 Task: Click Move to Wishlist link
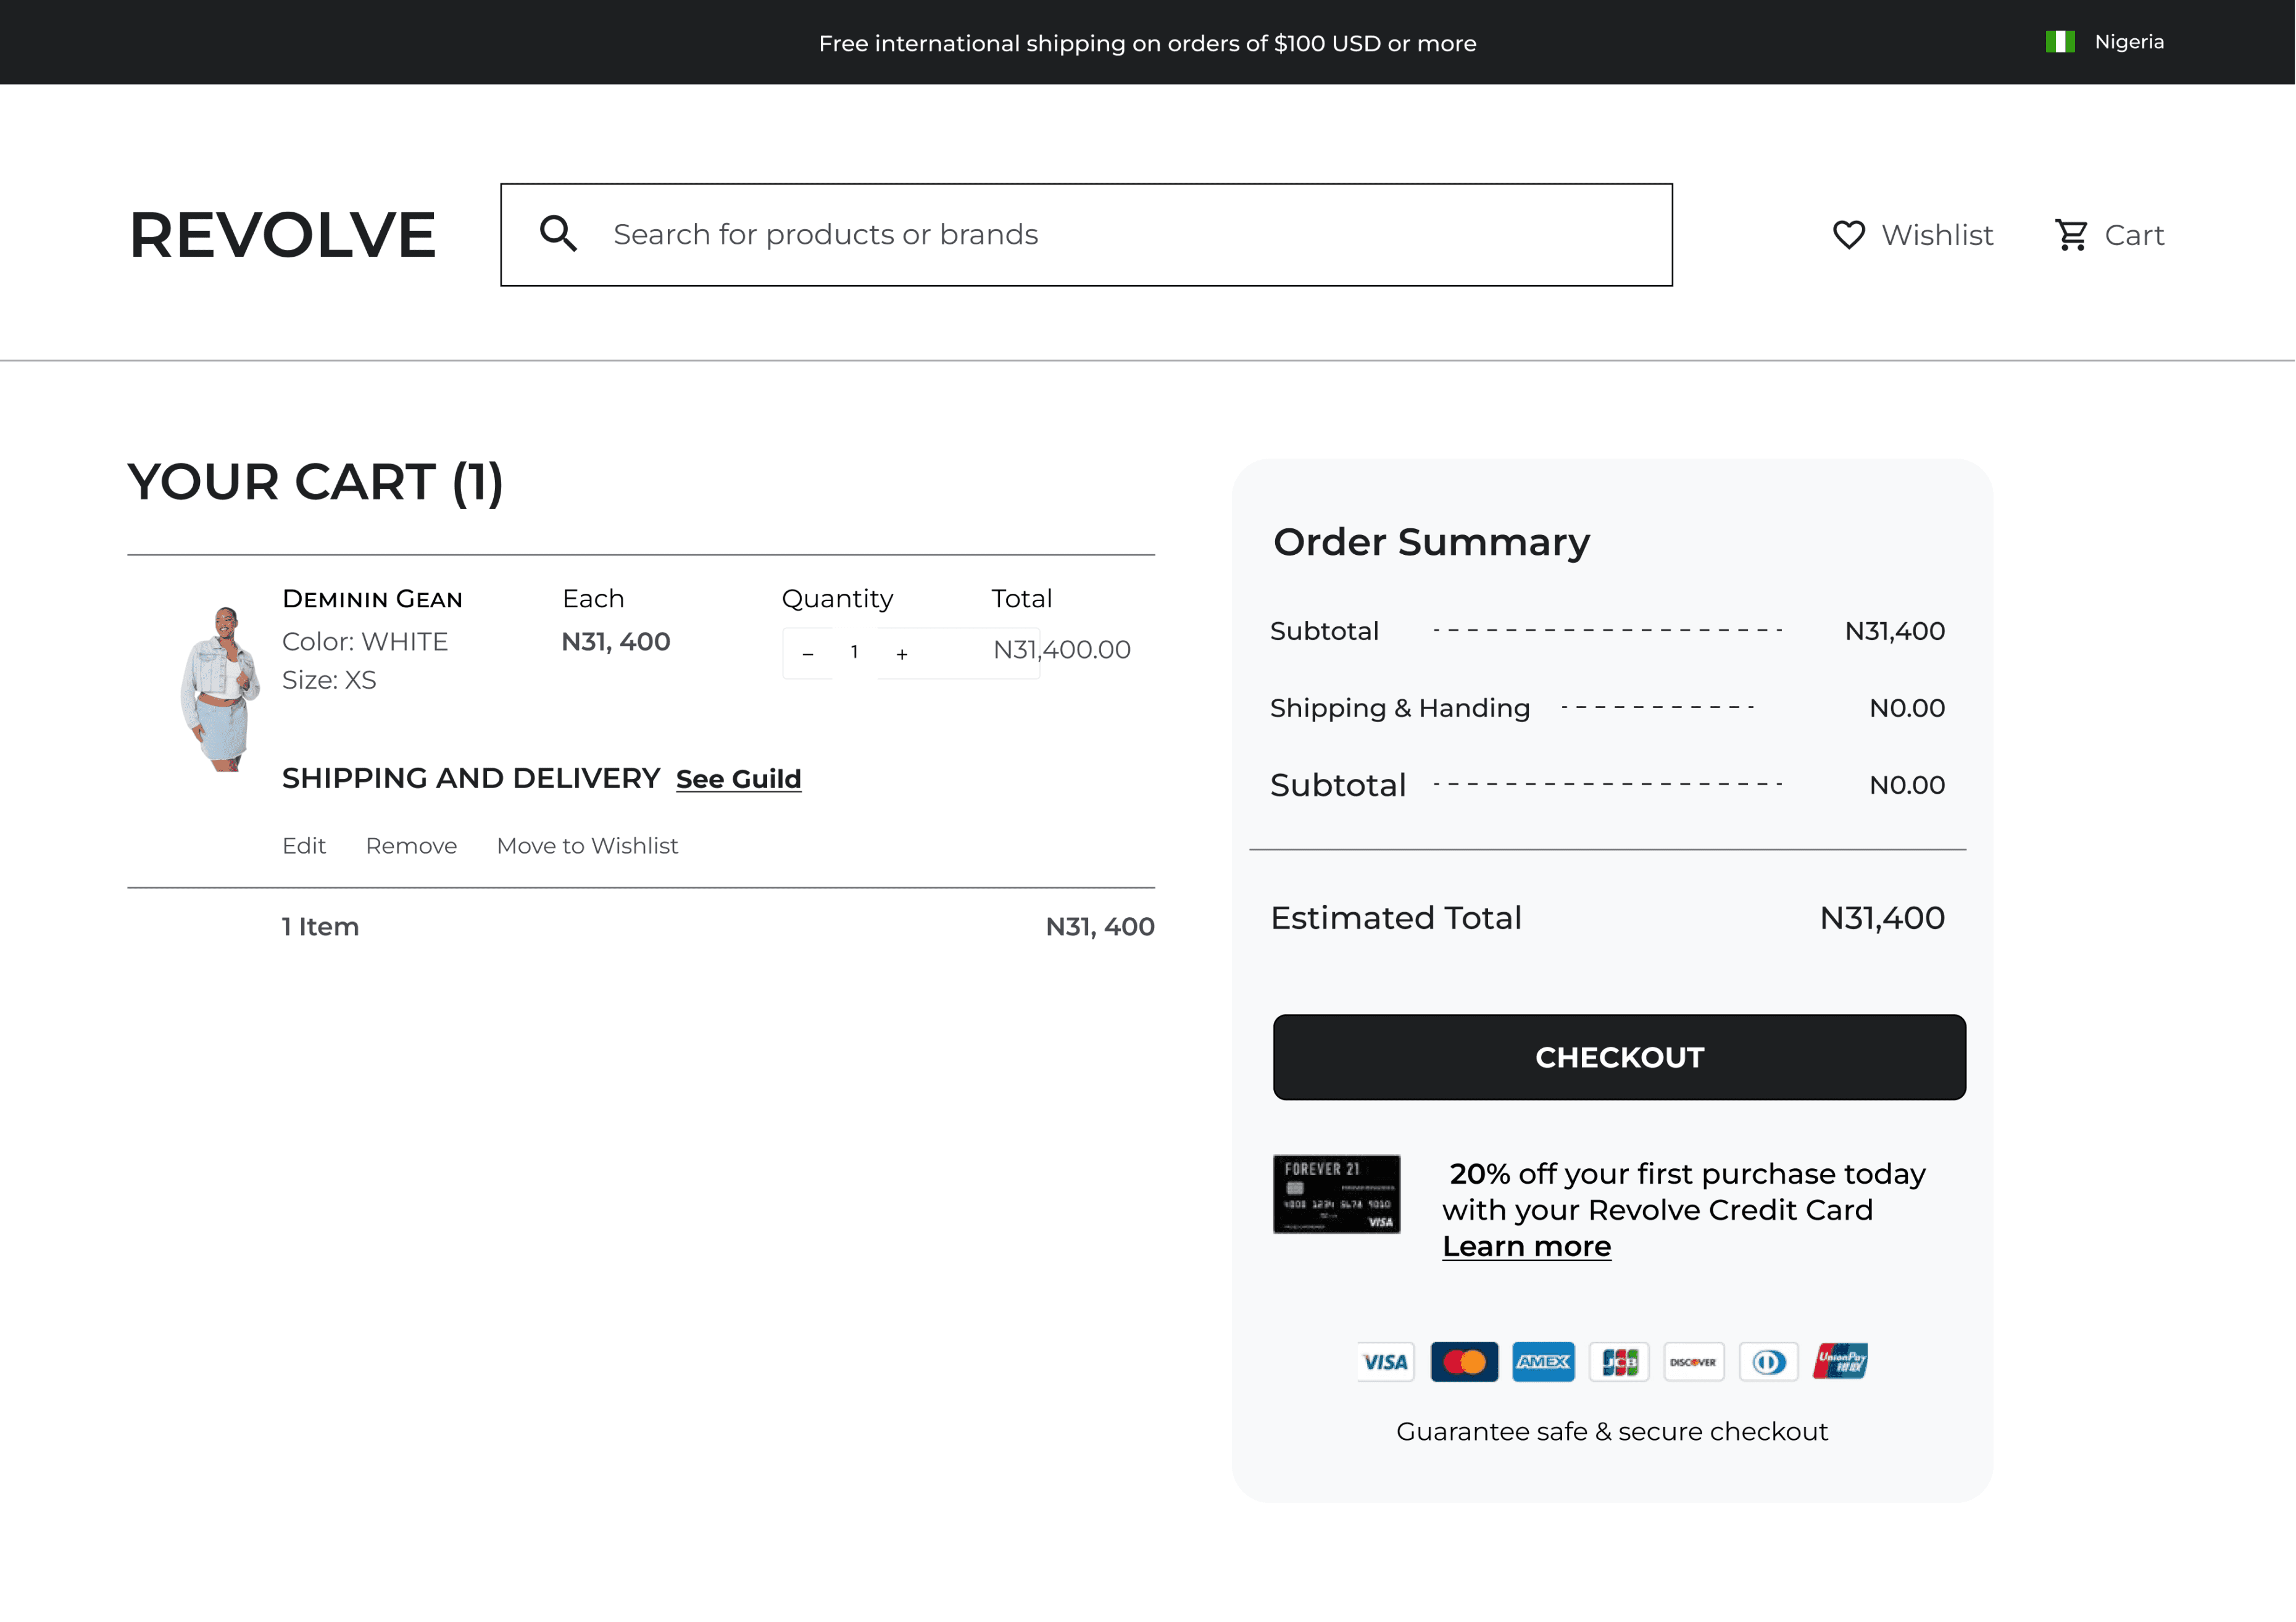coord(587,846)
